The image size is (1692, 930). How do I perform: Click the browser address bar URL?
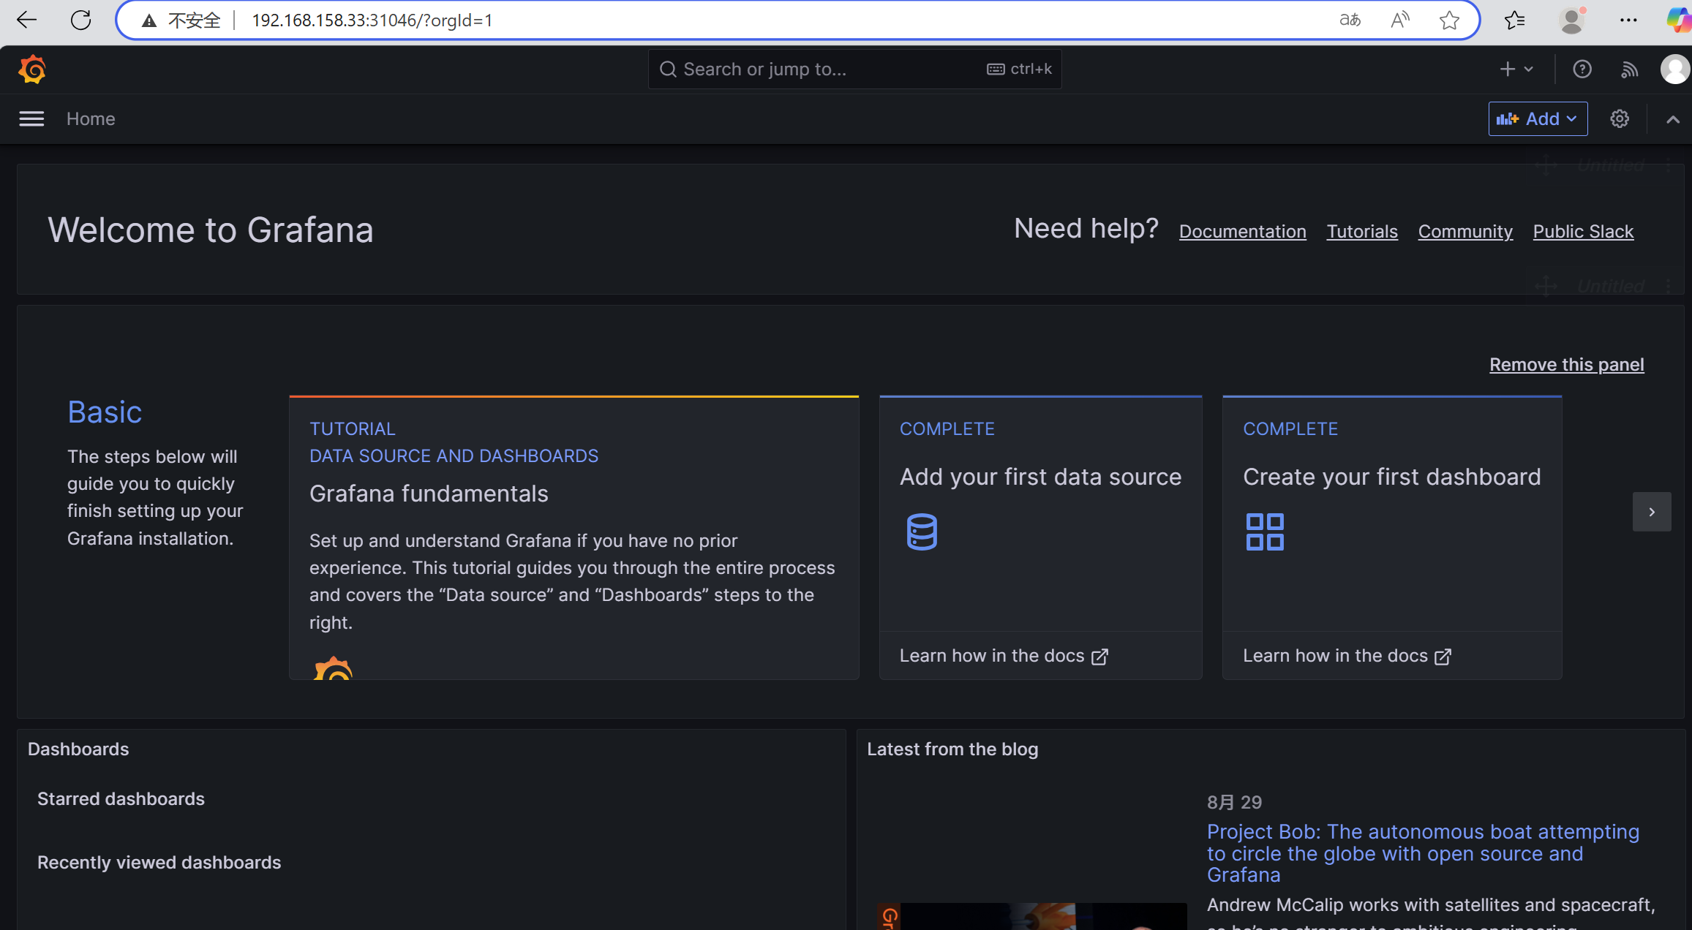[x=372, y=20]
